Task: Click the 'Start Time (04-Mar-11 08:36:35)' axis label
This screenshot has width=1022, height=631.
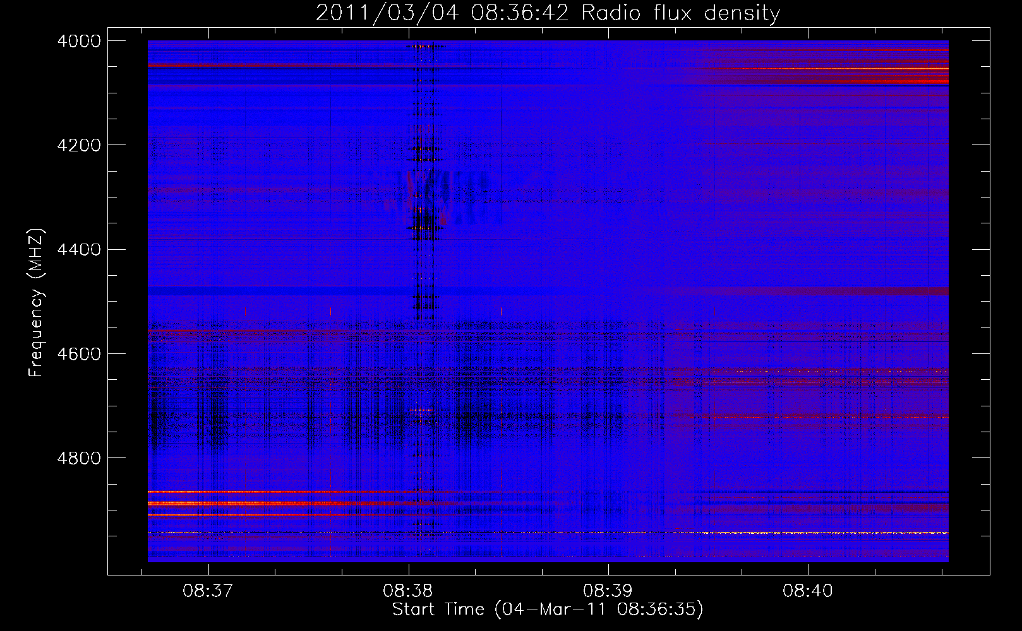Action: click(x=548, y=610)
